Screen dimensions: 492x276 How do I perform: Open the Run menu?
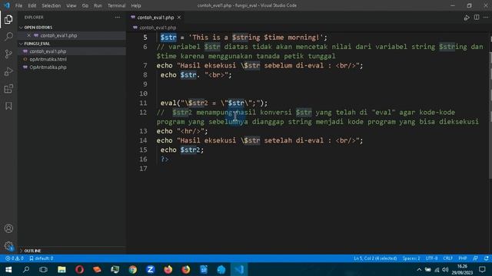(98, 5)
